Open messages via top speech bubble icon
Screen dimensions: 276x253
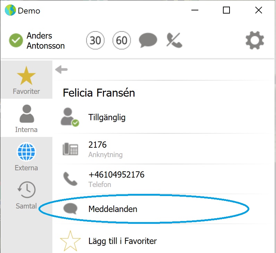[x=148, y=40]
